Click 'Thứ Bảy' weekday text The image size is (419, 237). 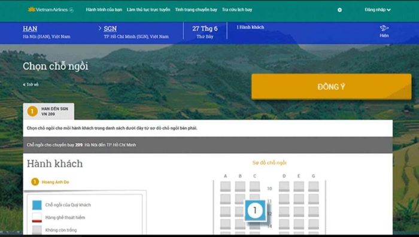click(205, 37)
